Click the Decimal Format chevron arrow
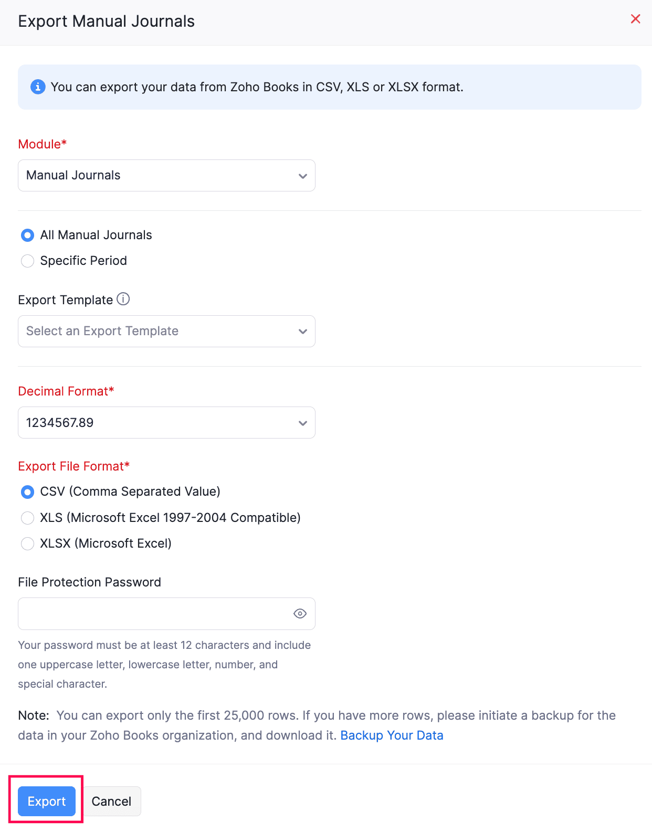Screen dimensions: 652x833 coord(302,422)
